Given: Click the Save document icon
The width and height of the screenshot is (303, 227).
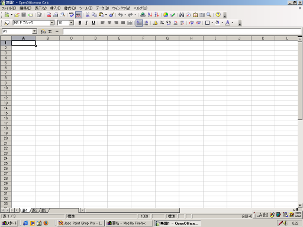Looking at the screenshot, I should 24,15.
